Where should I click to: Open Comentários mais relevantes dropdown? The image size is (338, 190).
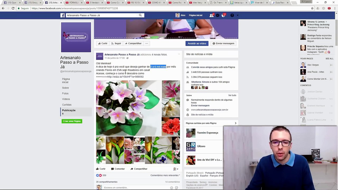pos(165,175)
